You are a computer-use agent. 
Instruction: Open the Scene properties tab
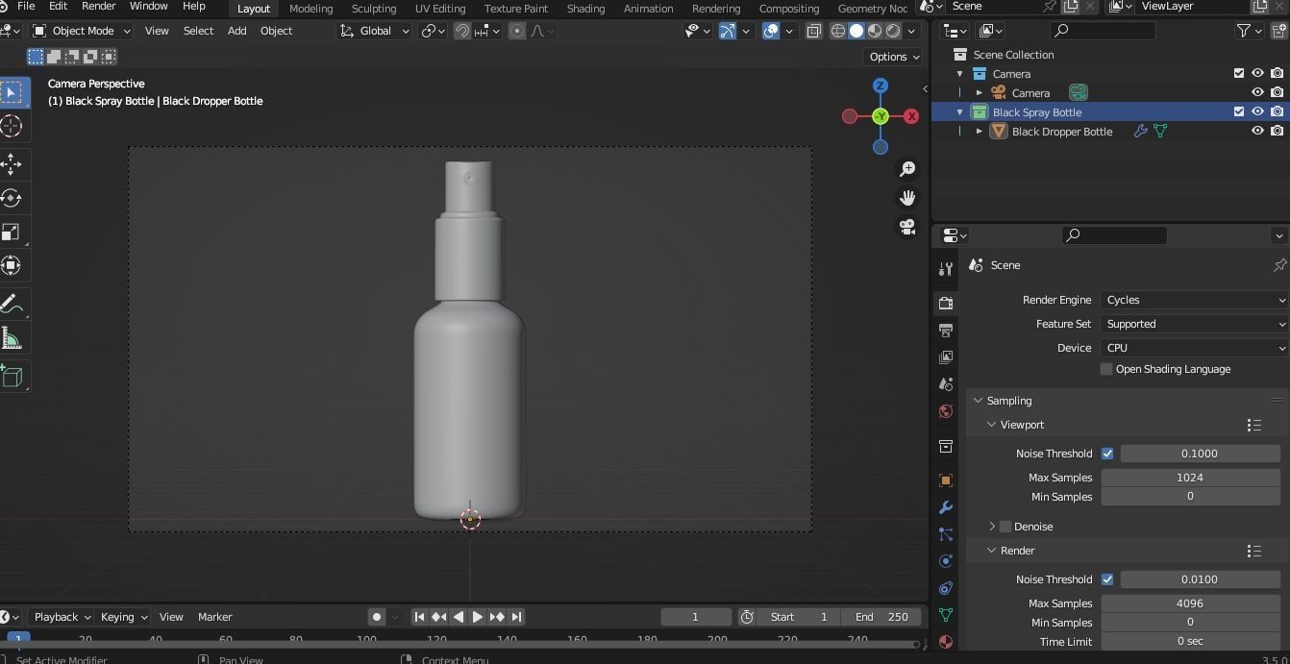pyautogui.click(x=946, y=384)
